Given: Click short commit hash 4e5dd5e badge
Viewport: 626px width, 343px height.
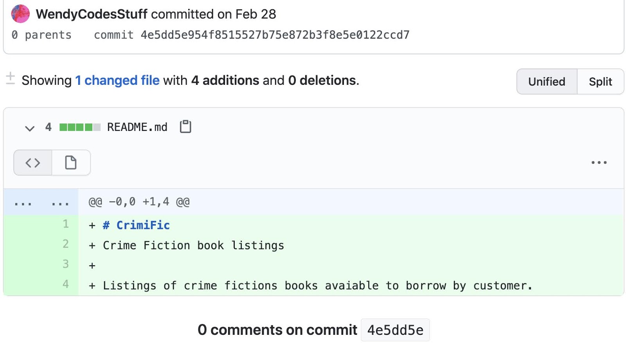Looking at the screenshot, I should (x=395, y=330).
